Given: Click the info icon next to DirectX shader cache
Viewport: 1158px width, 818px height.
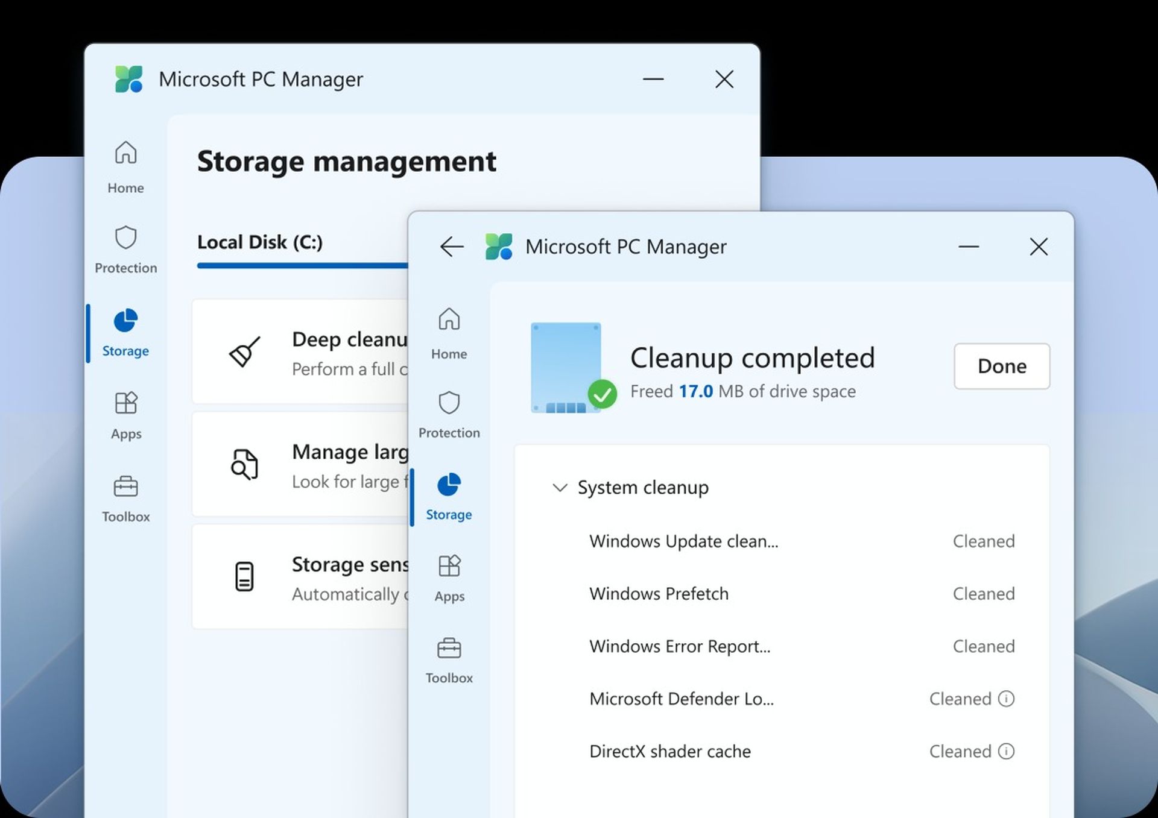Looking at the screenshot, I should point(1005,751).
